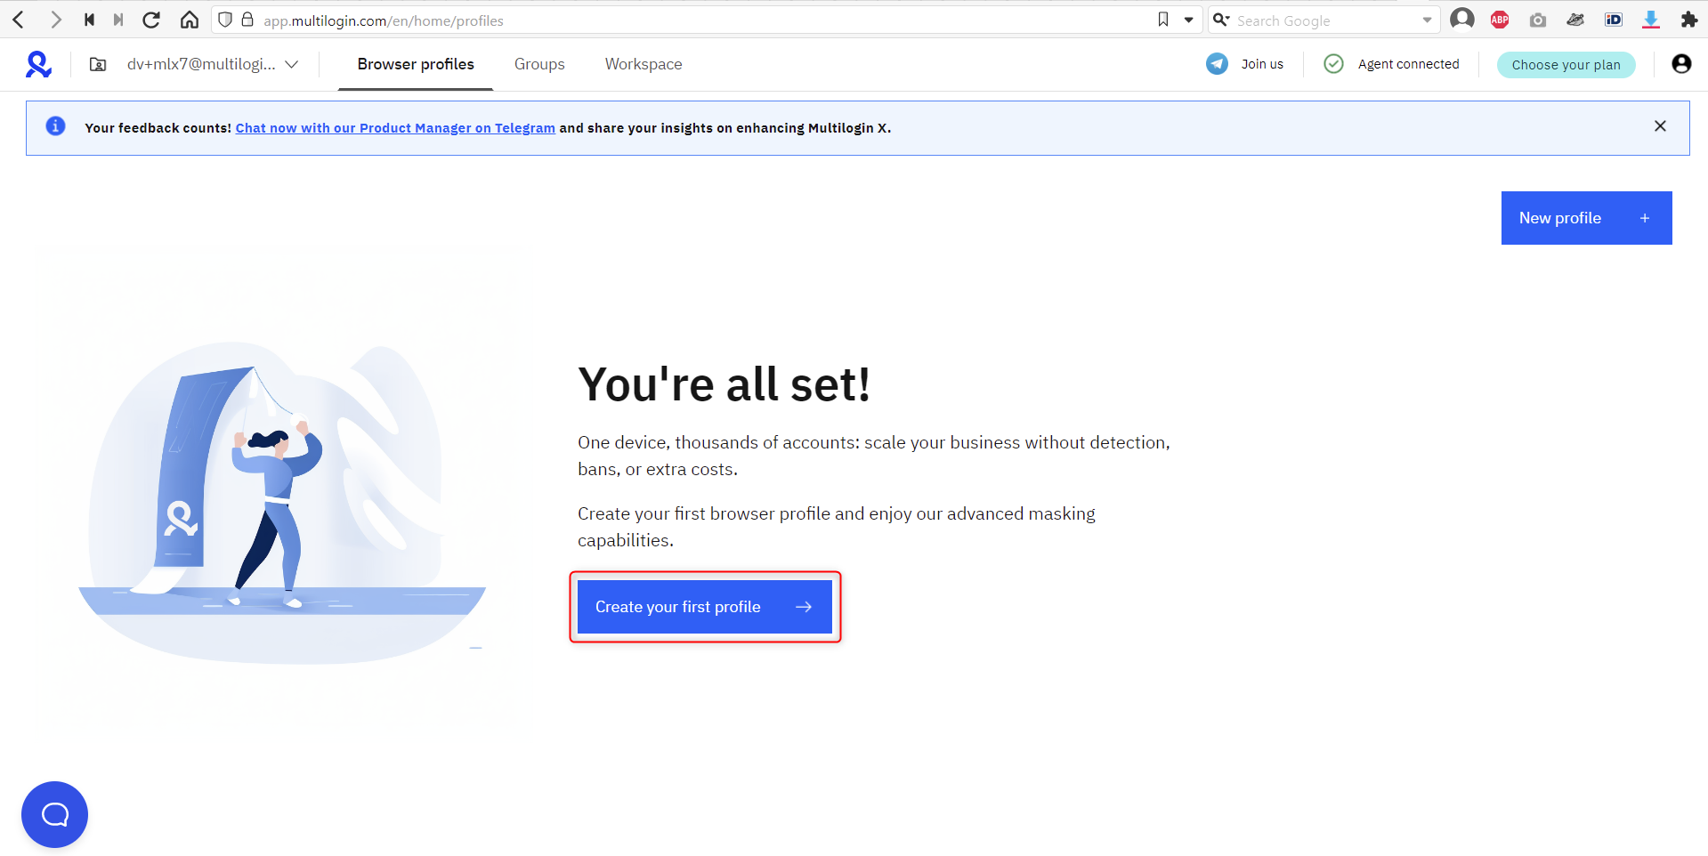Click the Agent connected status text
This screenshot has height=856, width=1708.
pos(1408,64)
